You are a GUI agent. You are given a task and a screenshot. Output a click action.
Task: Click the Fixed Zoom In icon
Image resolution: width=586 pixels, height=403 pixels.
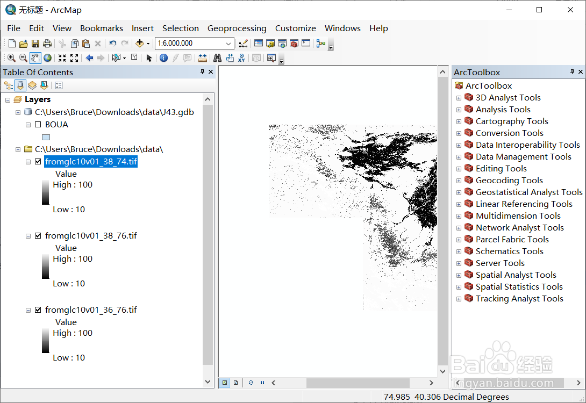[x=62, y=58]
